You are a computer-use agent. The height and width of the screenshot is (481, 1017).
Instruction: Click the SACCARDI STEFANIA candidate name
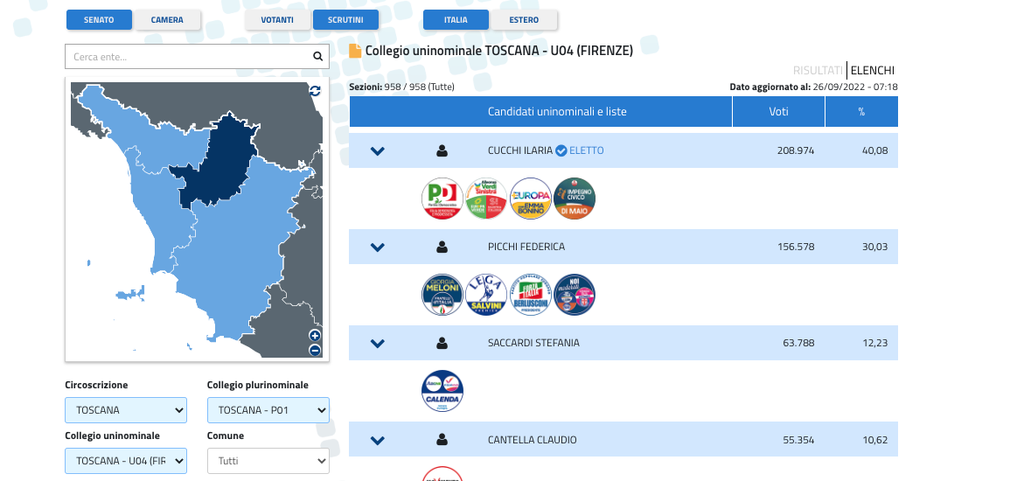click(x=533, y=343)
